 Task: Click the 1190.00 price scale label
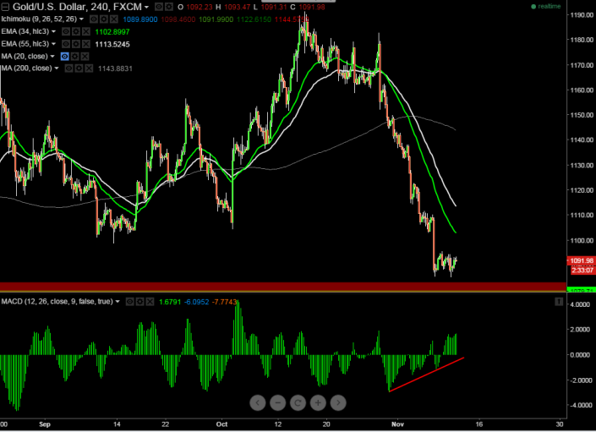tap(582, 15)
